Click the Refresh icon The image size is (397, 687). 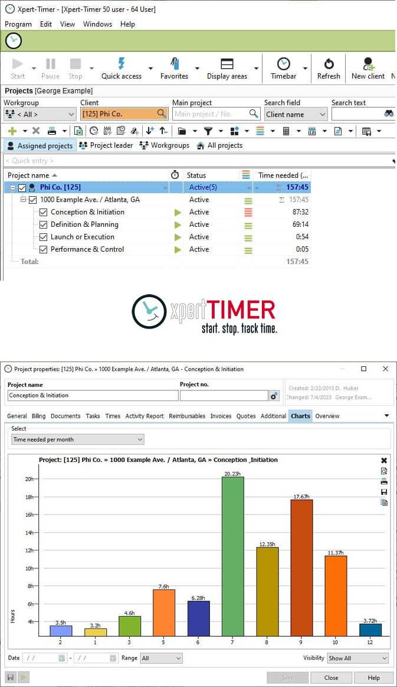[x=329, y=64]
